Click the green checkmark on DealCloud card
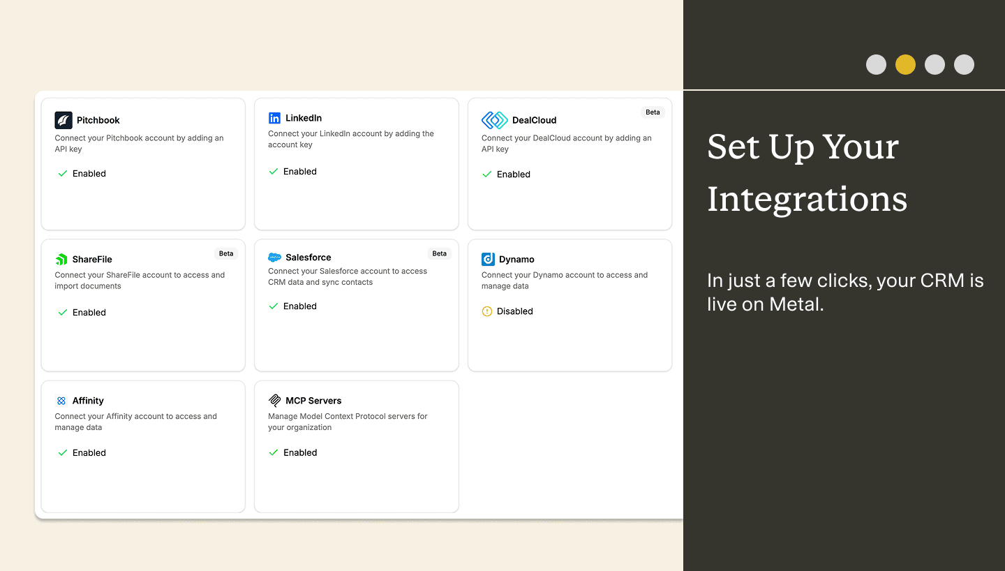Screen dimensions: 1005x571 pyautogui.click(x=487, y=174)
